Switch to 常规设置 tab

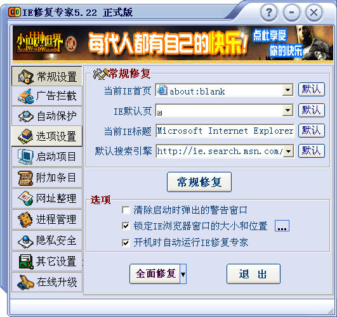tap(47, 76)
